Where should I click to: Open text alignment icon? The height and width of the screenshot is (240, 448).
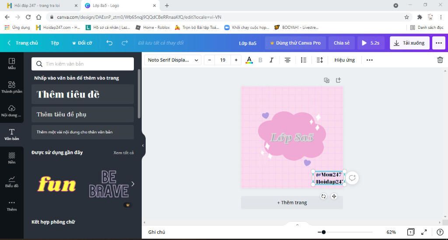point(287,60)
